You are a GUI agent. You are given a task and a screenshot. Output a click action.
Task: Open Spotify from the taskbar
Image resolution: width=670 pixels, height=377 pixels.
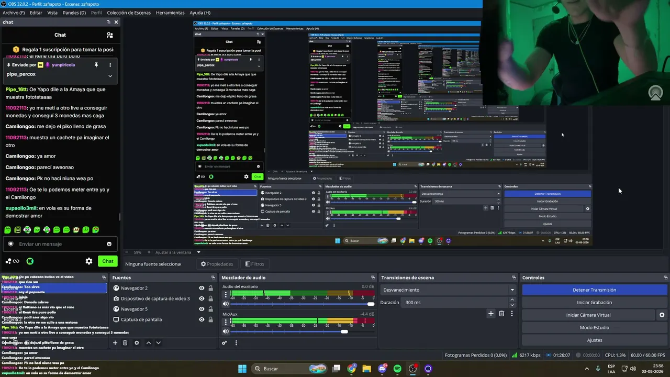point(397,369)
